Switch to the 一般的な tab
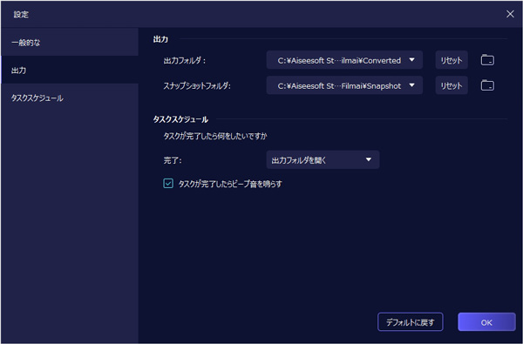Screen dimensions: 523x344 pyautogui.click(x=70, y=43)
